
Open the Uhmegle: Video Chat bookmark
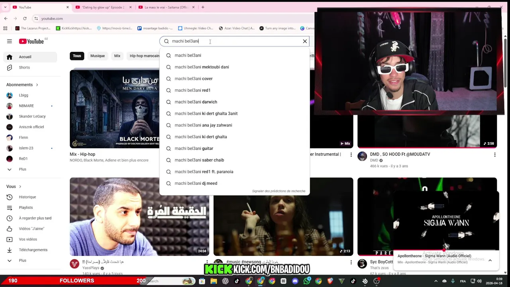point(196,28)
